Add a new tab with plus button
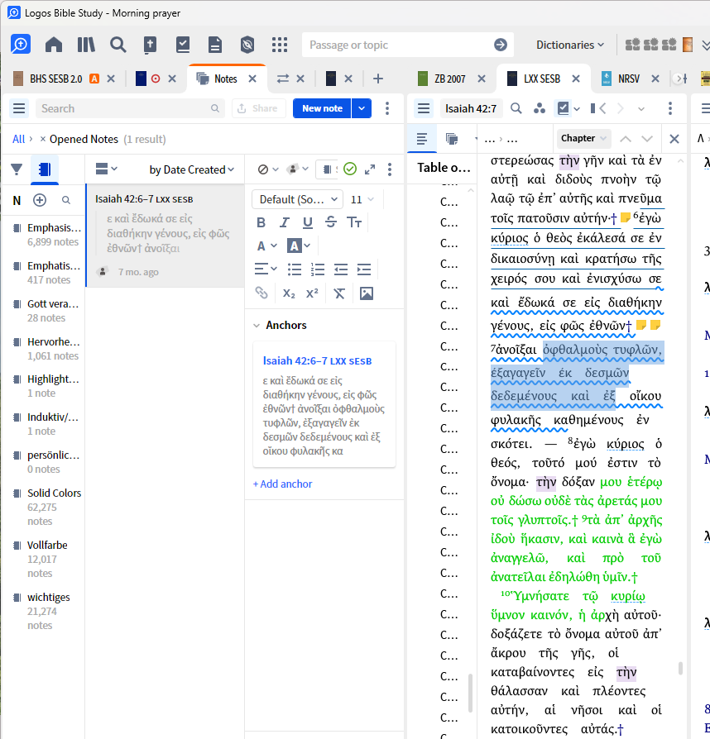Image resolution: width=710 pixels, height=739 pixels. pos(378,79)
